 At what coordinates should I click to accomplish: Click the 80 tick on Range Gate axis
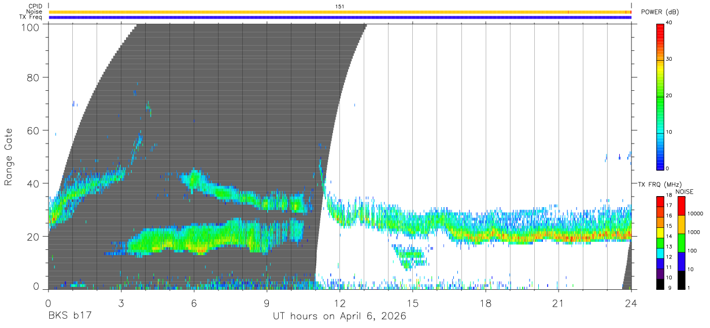tap(34, 77)
